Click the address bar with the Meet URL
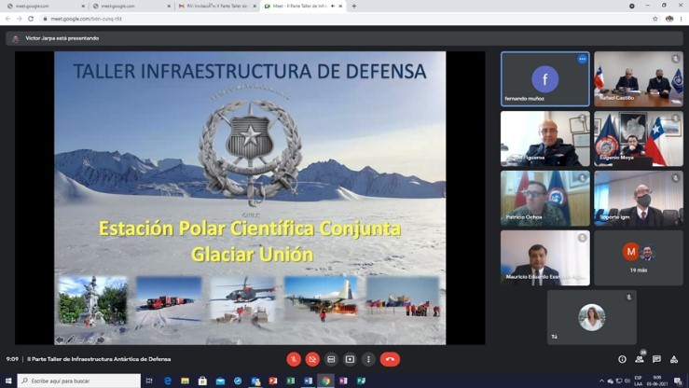Viewport: 689px width, 388px height. 347,19
